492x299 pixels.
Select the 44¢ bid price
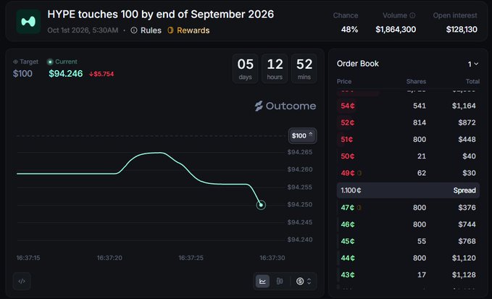(348, 258)
